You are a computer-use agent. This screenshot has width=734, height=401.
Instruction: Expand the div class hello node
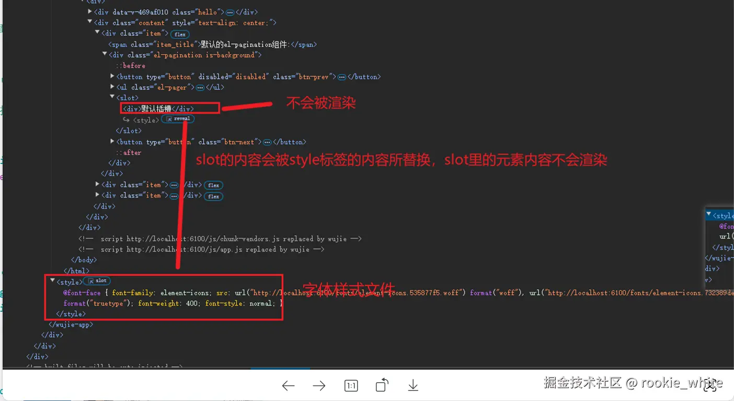(x=90, y=11)
